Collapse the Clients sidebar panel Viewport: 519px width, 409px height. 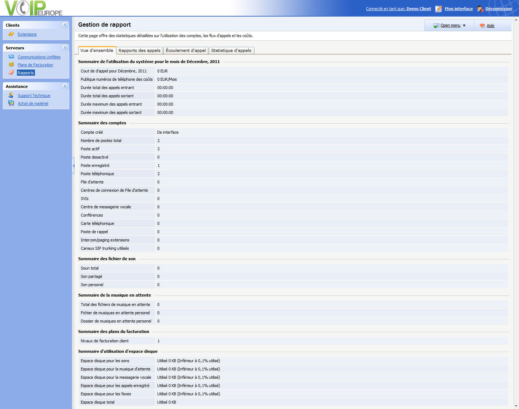coord(65,25)
